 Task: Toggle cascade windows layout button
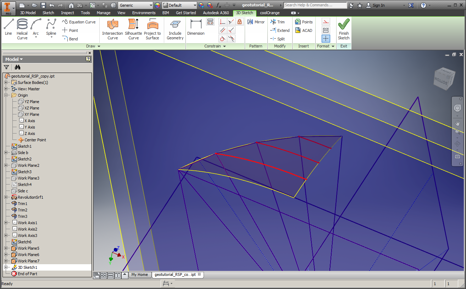[96, 275]
